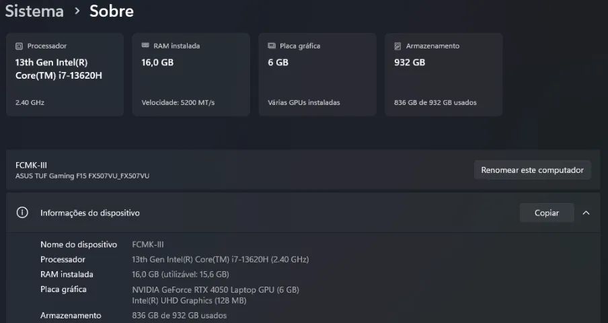This screenshot has width=608, height=323.
Task: Select the '6 GB' value in graphics card
Action: click(278, 63)
